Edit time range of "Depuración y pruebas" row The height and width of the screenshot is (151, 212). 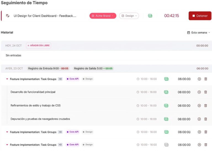pos(147,119)
